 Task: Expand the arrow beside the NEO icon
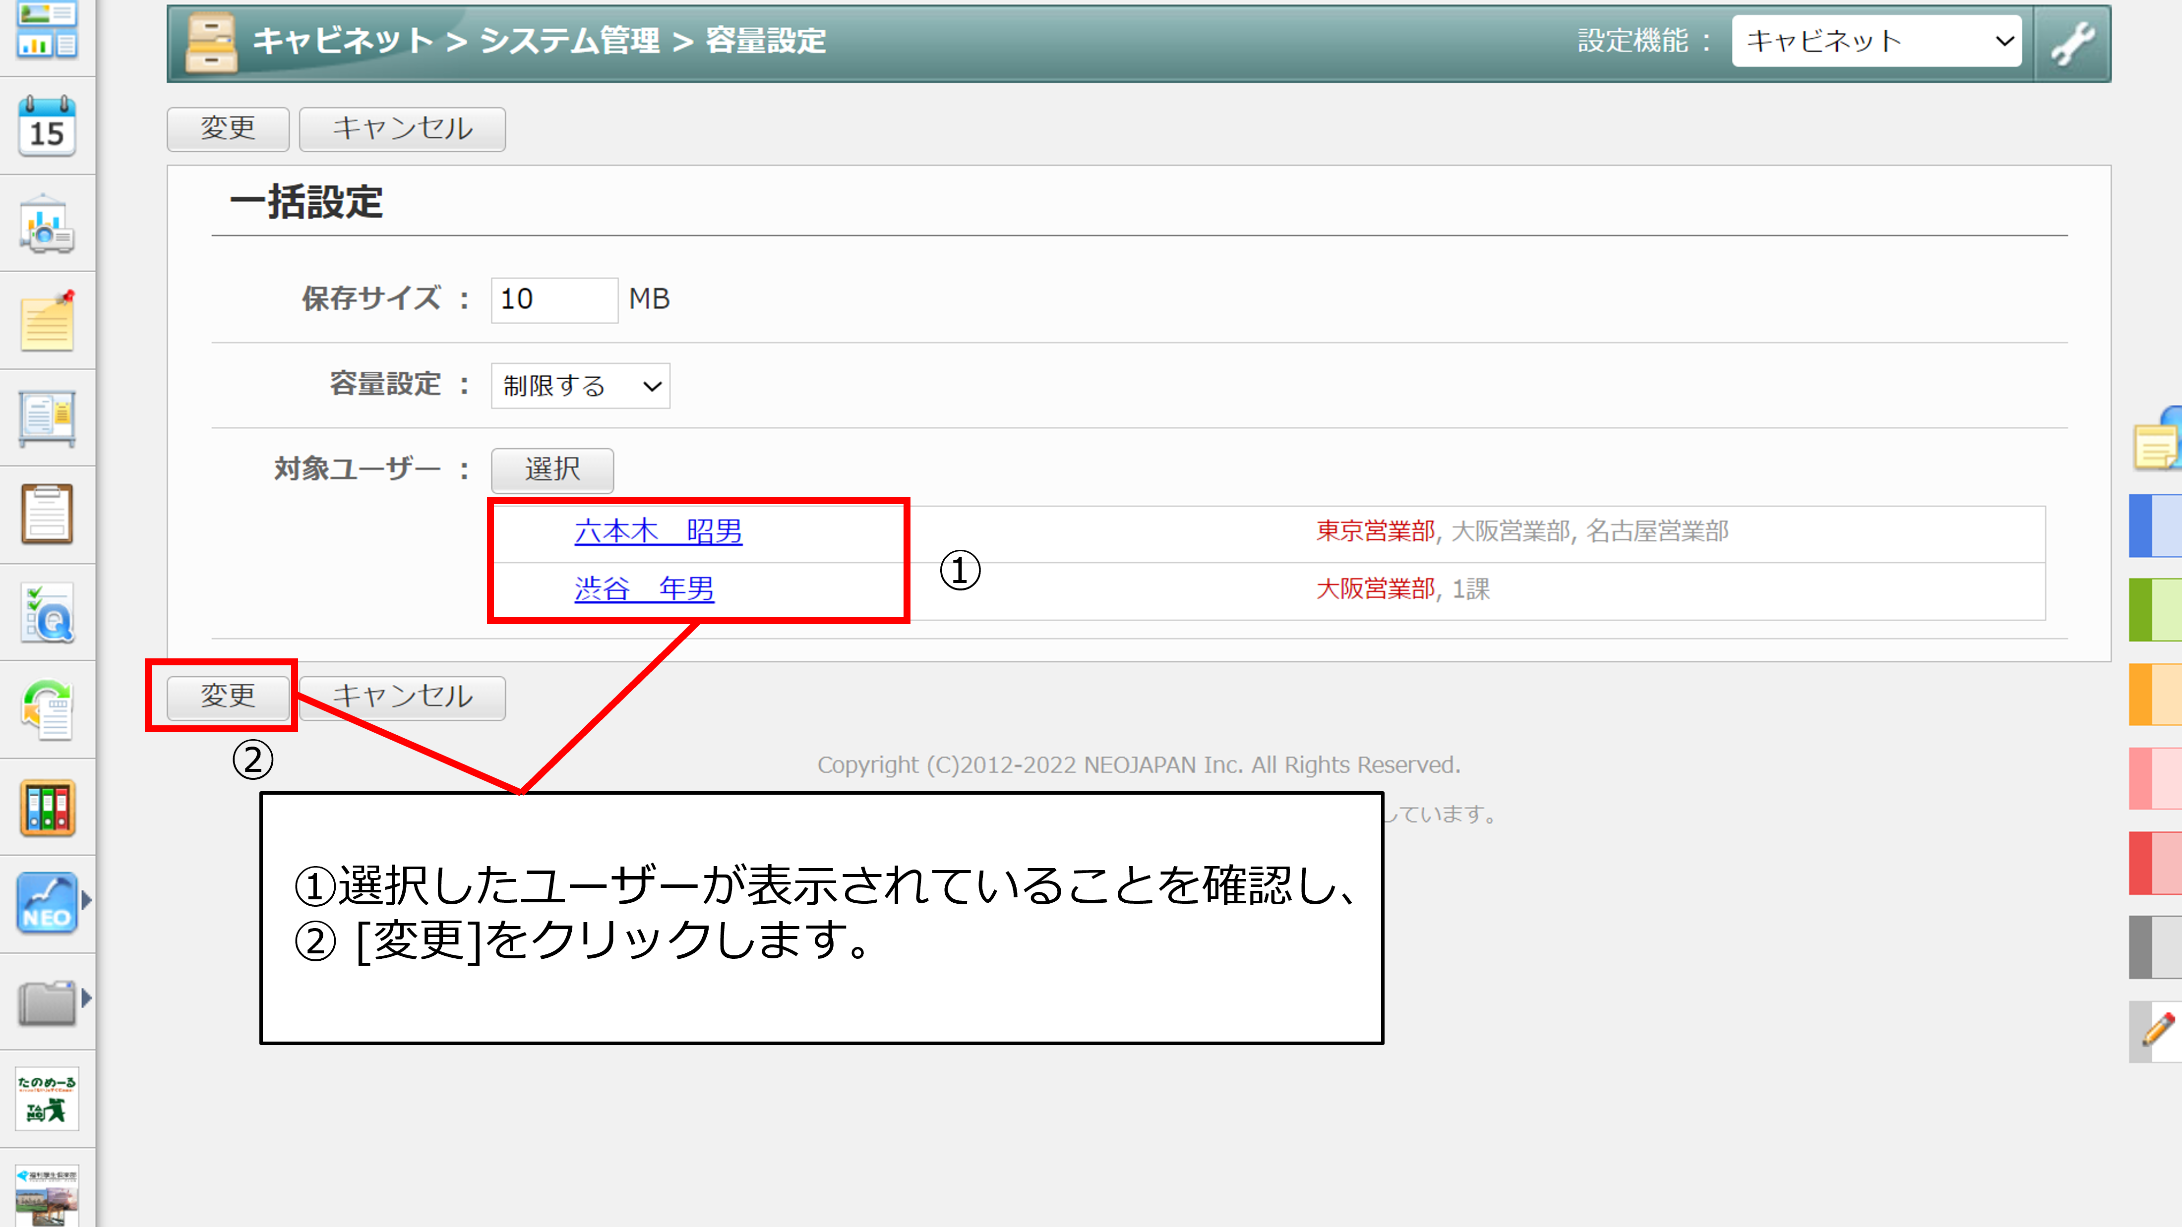86,900
